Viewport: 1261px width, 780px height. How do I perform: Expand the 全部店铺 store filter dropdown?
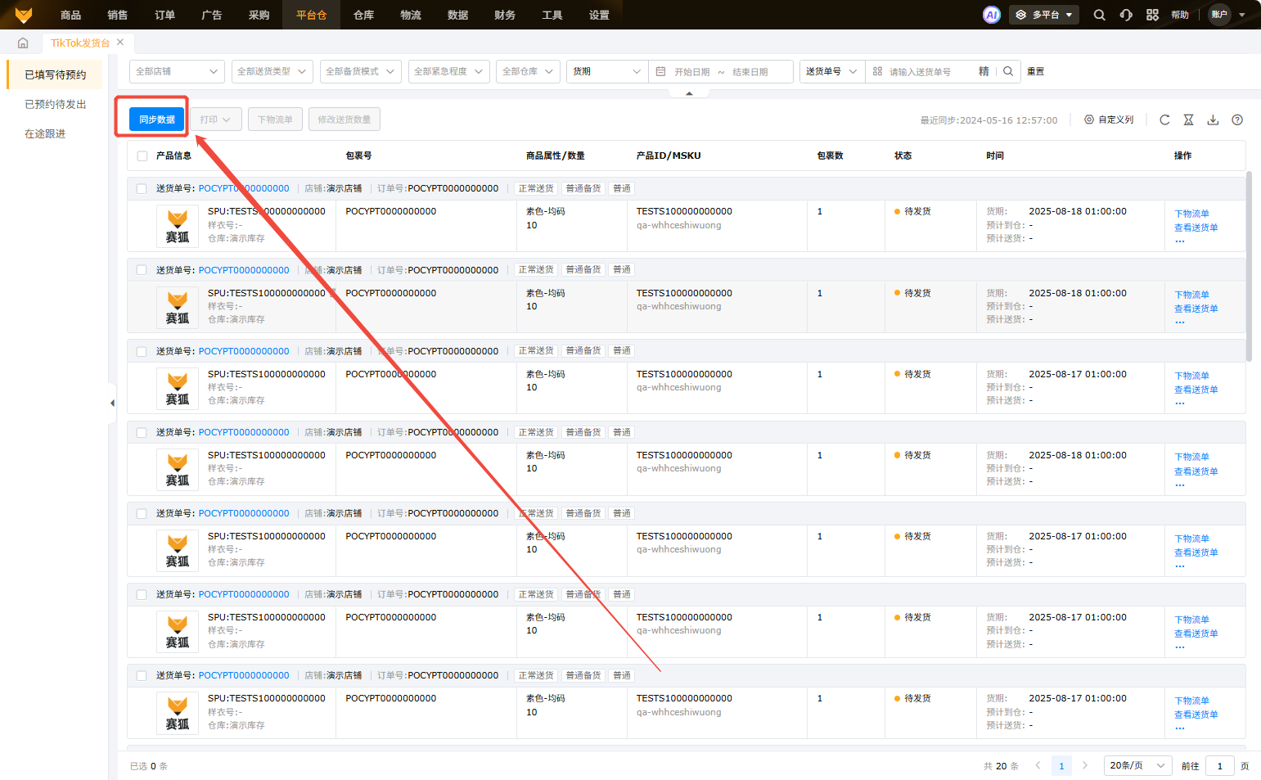(x=177, y=71)
